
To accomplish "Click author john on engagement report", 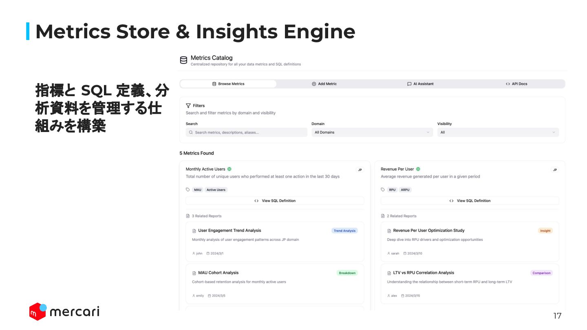I will coord(197,253).
